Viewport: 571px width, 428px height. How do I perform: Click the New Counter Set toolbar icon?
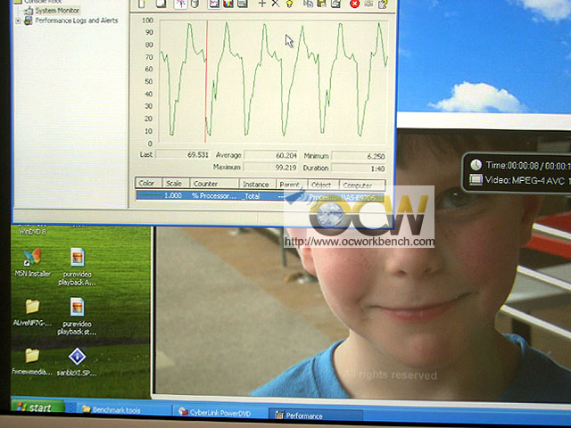coord(142,4)
